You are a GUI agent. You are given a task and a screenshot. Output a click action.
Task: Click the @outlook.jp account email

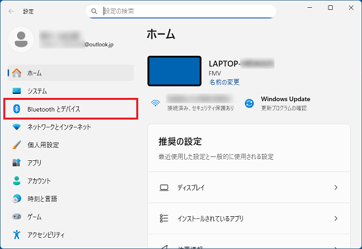tap(99, 44)
